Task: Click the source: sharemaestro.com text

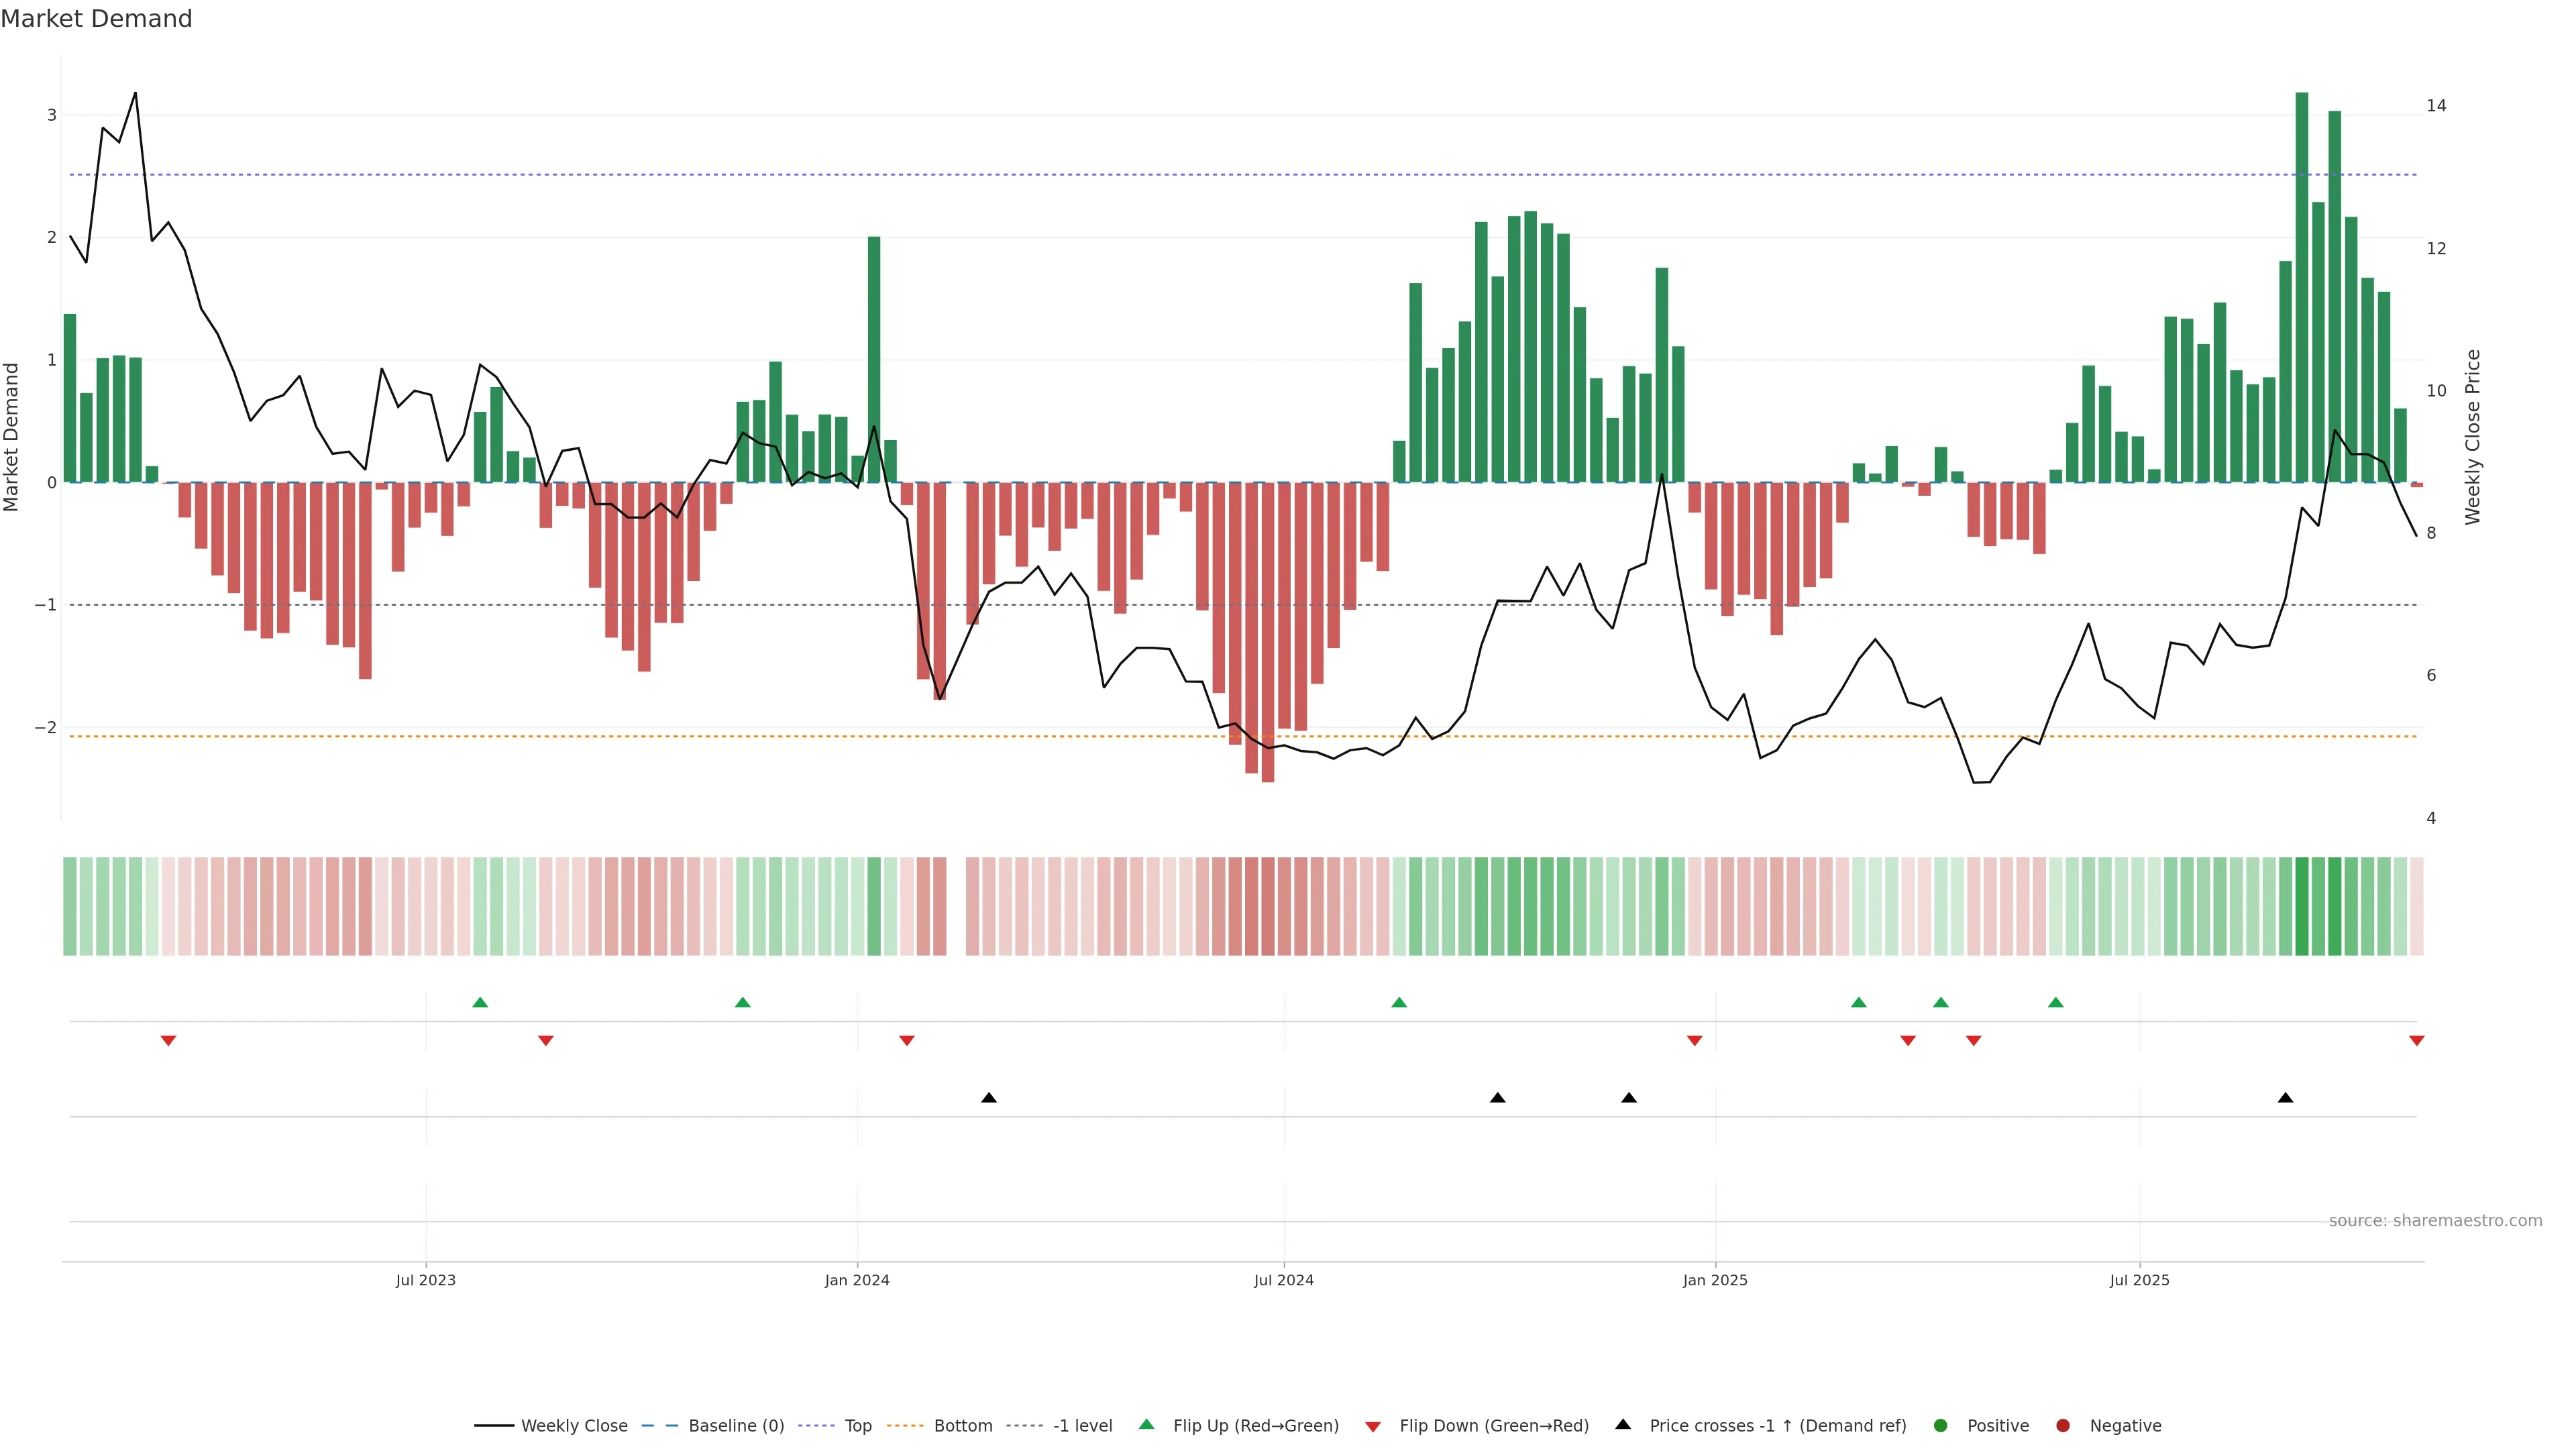Action: 2435,1221
